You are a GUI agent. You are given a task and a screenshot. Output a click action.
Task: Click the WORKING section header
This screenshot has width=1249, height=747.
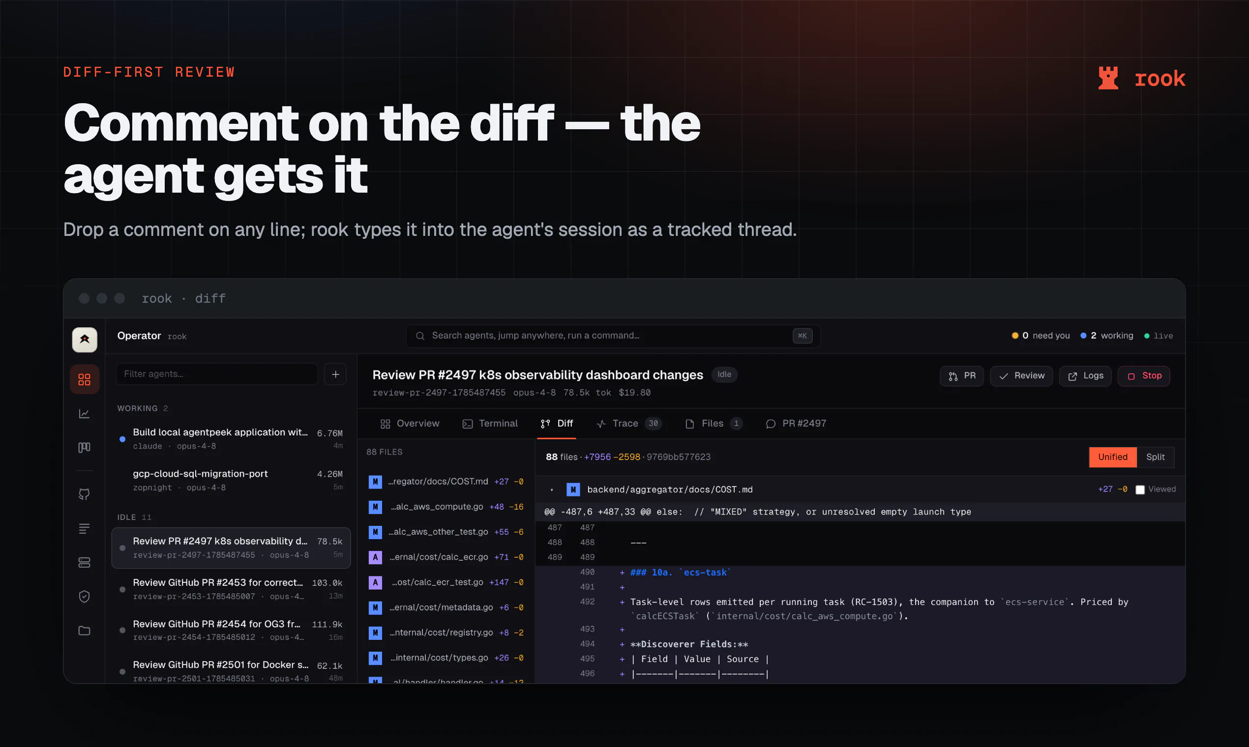143,408
